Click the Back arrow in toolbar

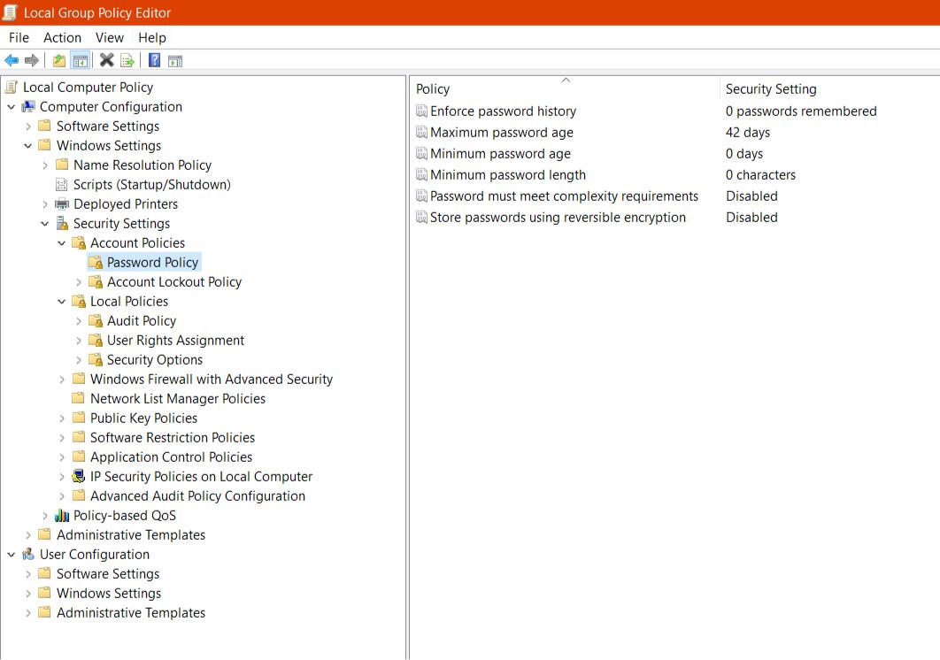click(x=12, y=60)
